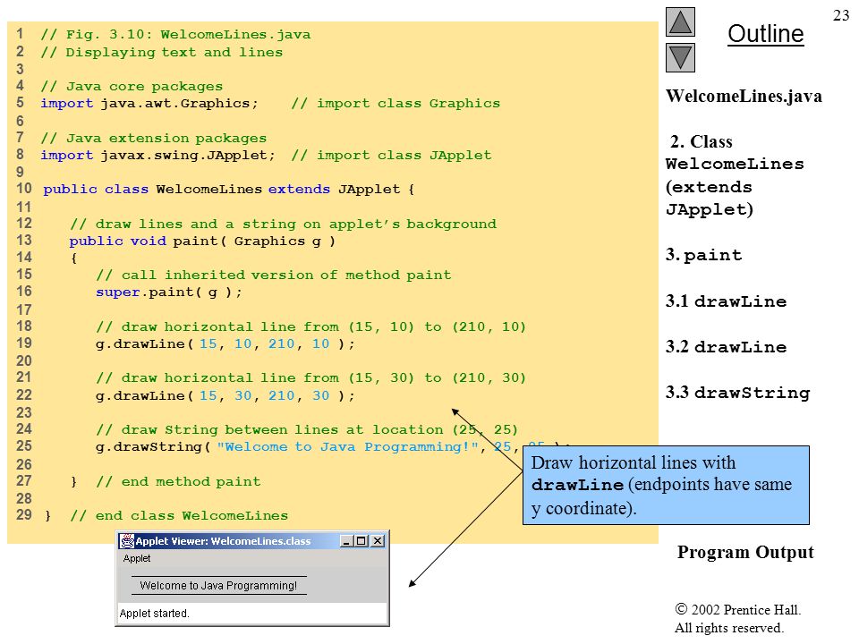This screenshot has width=859, height=644.
Task: Open the Applet menu in Applet Viewer
Action: click(136, 558)
